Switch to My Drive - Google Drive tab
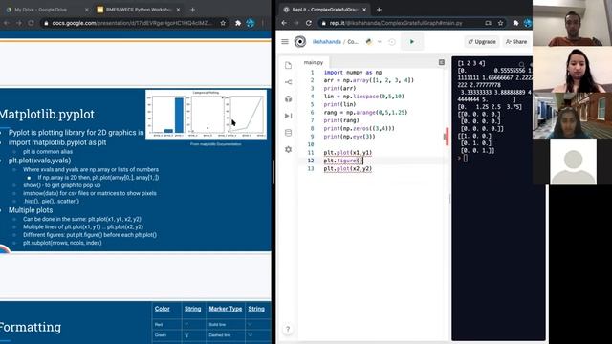 [x=46, y=10]
